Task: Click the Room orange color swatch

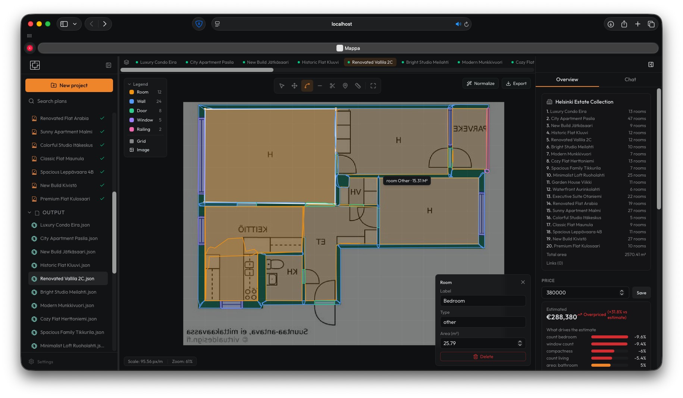Action: coord(132,92)
